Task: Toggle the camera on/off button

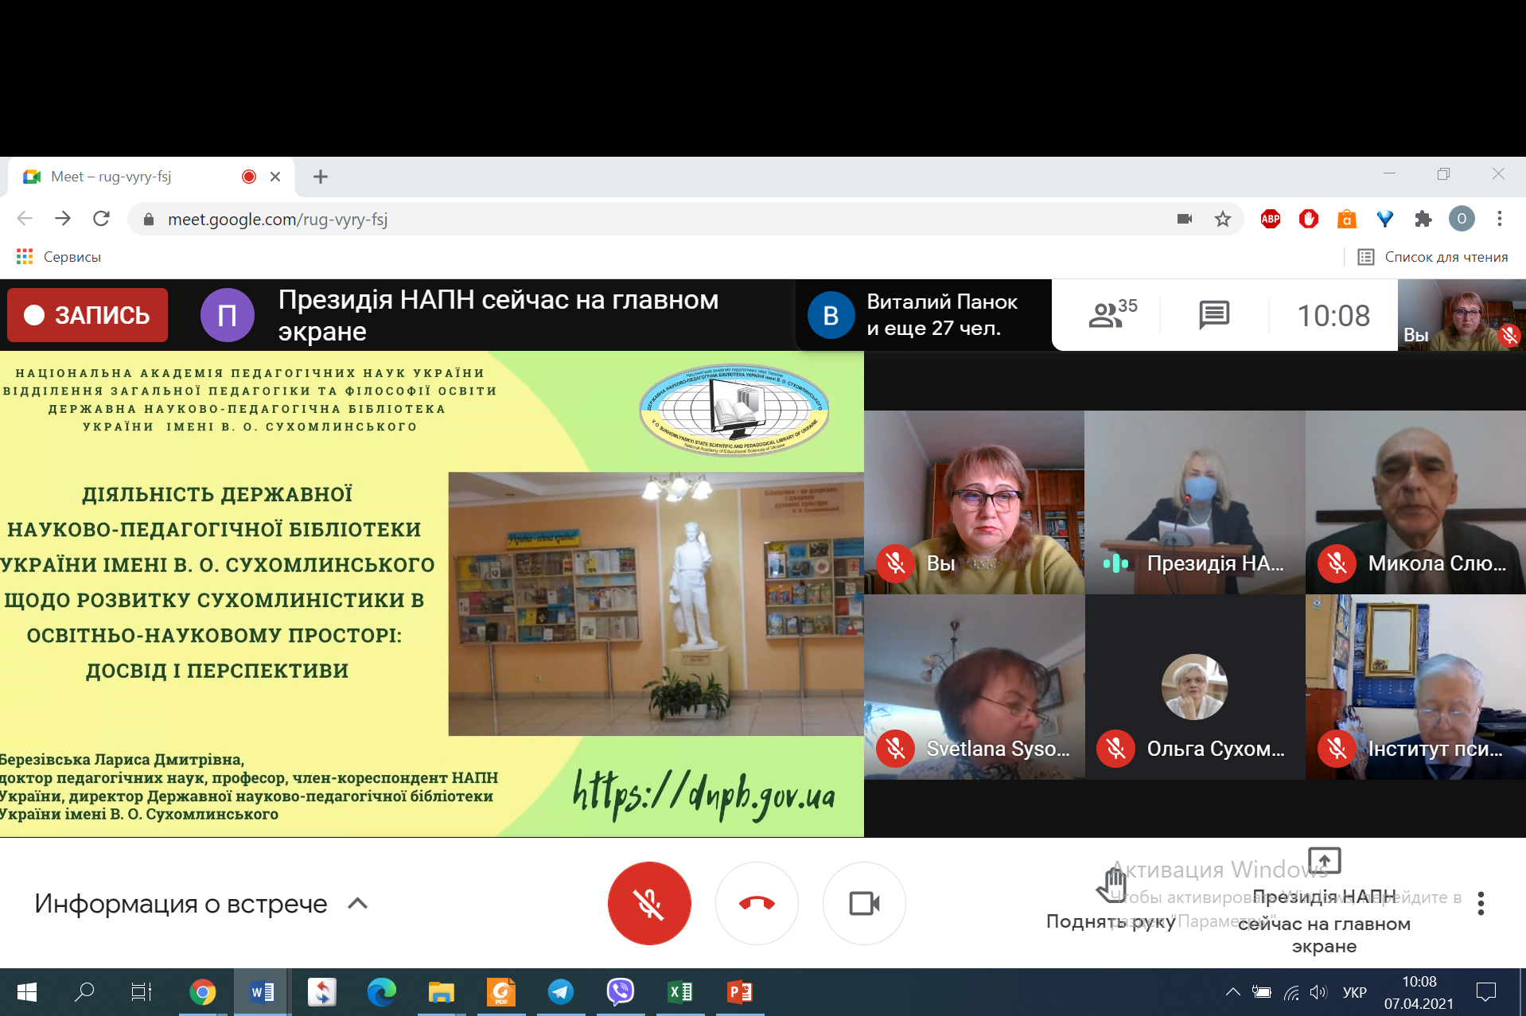Action: 864,903
